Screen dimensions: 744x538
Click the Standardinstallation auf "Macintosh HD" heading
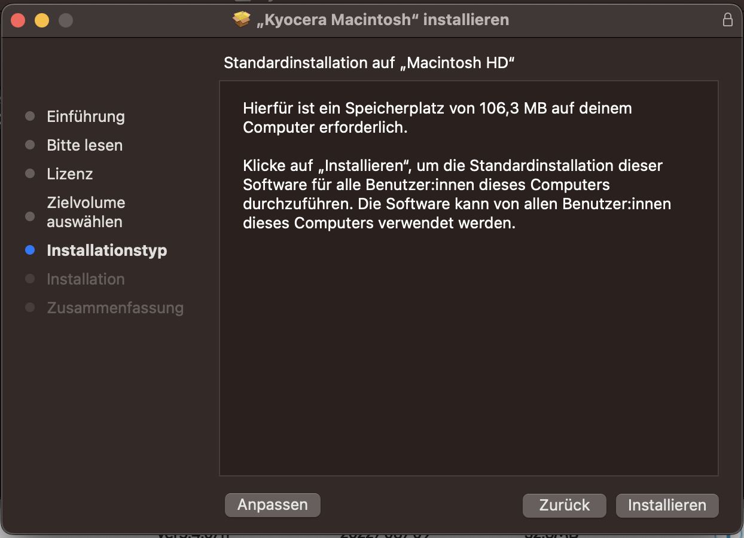(x=369, y=63)
